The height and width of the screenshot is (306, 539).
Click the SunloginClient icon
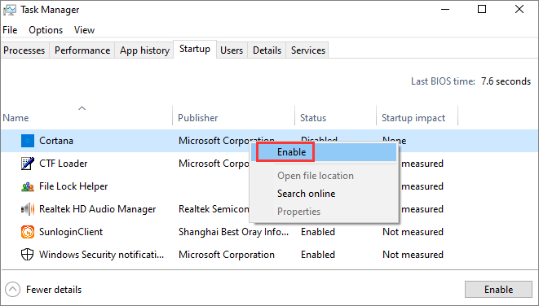click(28, 232)
